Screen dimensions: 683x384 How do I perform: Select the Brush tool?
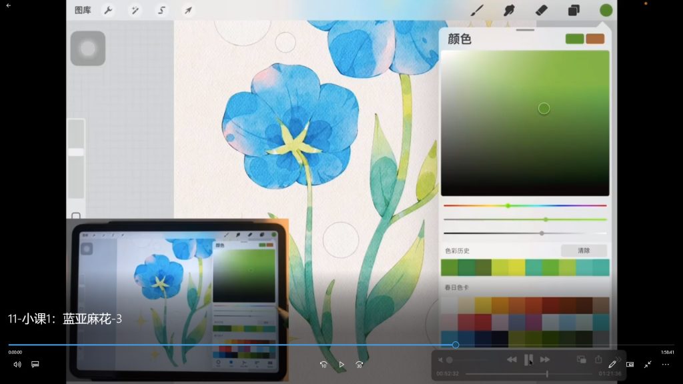click(478, 10)
